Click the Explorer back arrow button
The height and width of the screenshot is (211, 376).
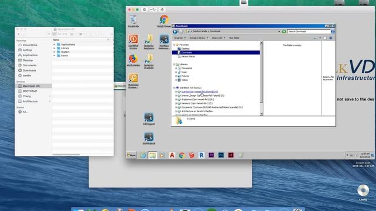pyautogui.click(x=175, y=32)
